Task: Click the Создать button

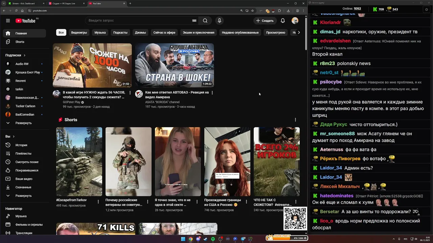Action: point(265,21)
